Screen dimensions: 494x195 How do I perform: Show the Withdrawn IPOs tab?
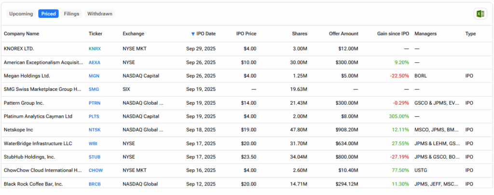pos(100,14)
